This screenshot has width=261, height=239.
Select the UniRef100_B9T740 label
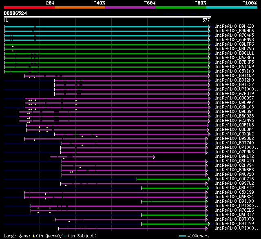coord(234,143)
